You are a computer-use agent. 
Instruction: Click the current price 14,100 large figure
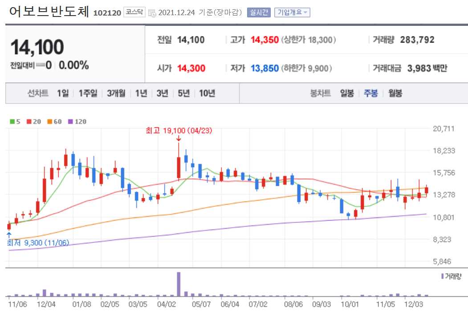[37, 47]
